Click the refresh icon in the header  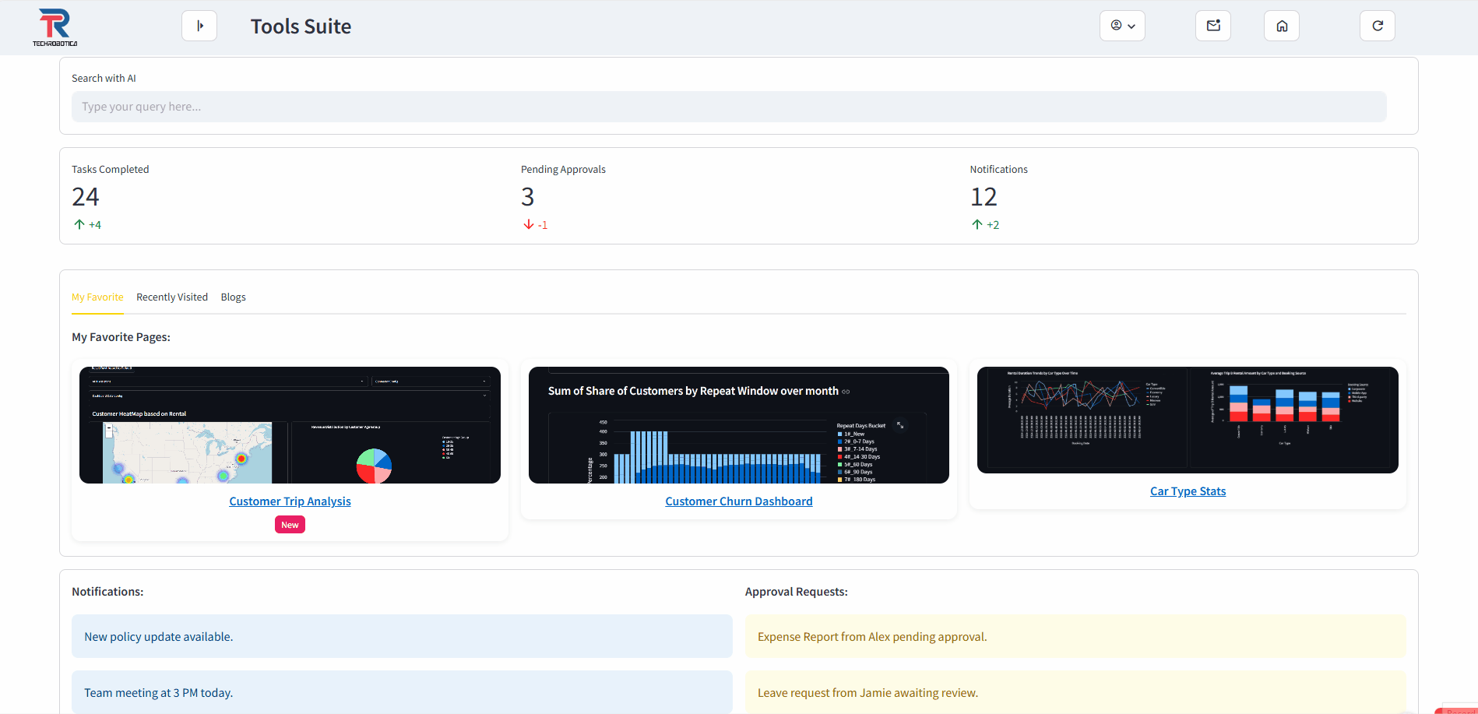[x=1377, y=26]
